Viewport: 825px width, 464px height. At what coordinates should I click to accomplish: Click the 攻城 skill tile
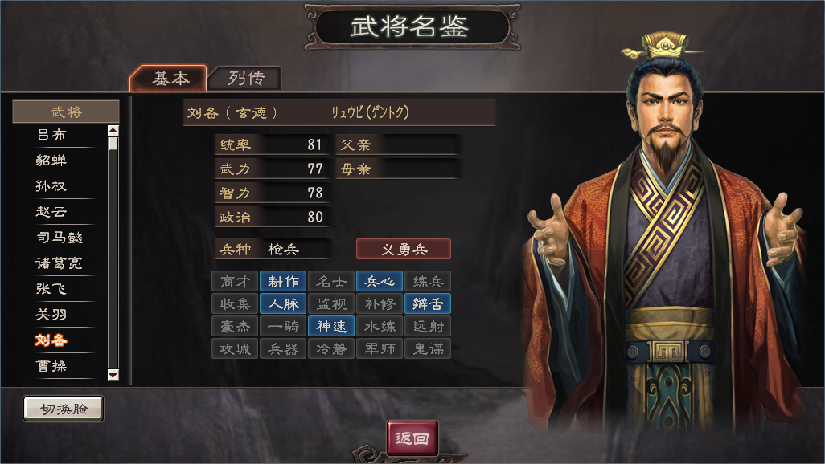(x=235, y=348)
